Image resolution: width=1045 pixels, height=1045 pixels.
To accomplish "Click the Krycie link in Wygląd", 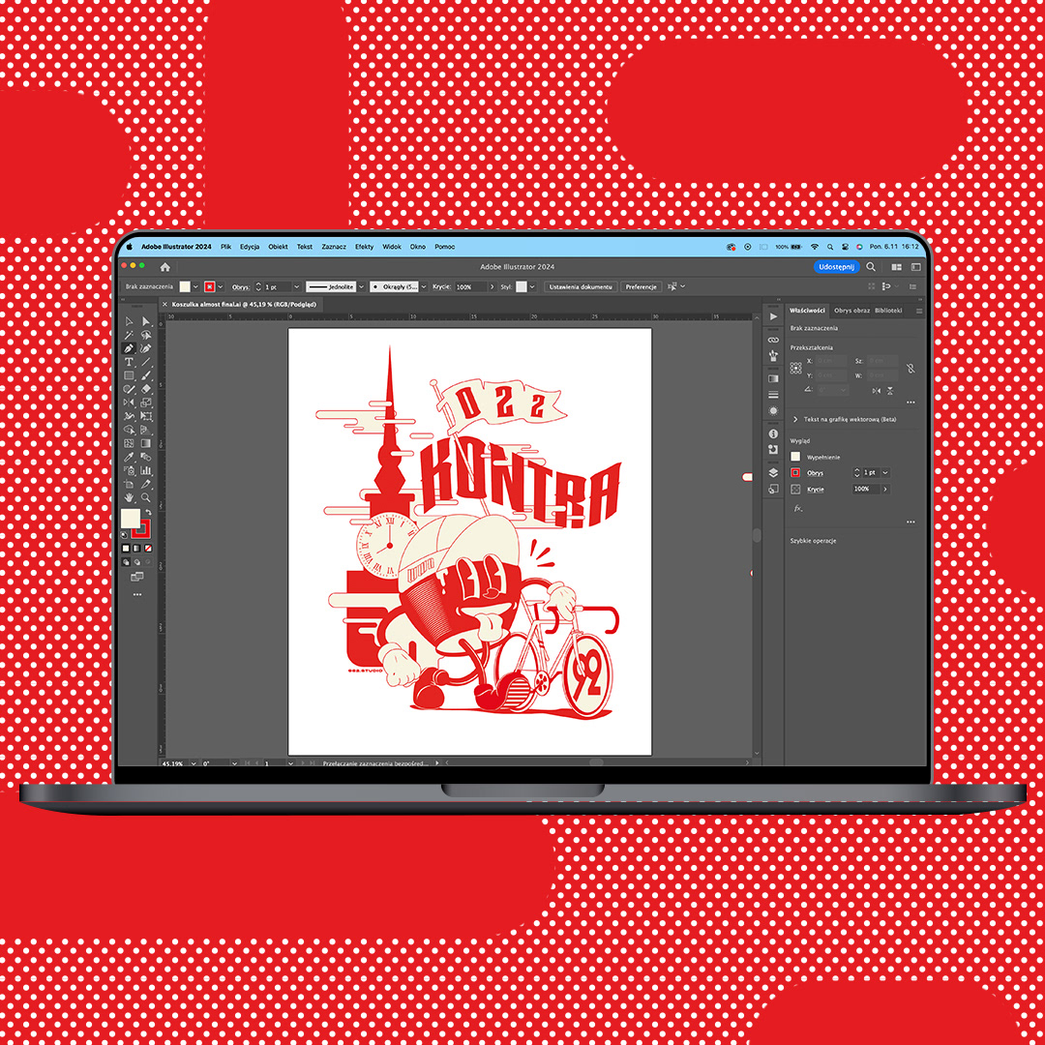I will (816, 490).
